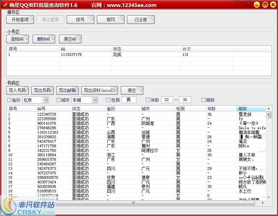Screen dimensions: 278x216
Task: Click the 导入号码 import numbers icon
Action: click(x=17, y=90)
